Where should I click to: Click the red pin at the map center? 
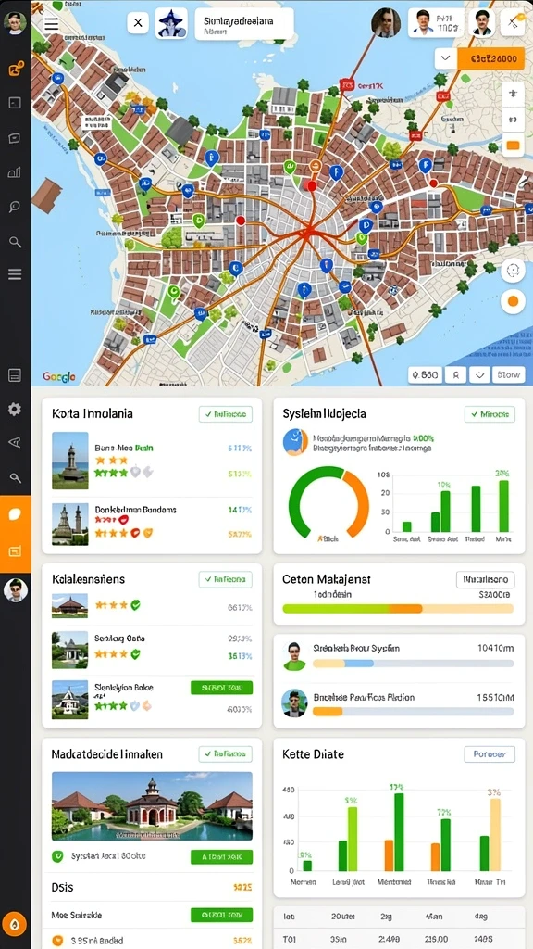312,185
